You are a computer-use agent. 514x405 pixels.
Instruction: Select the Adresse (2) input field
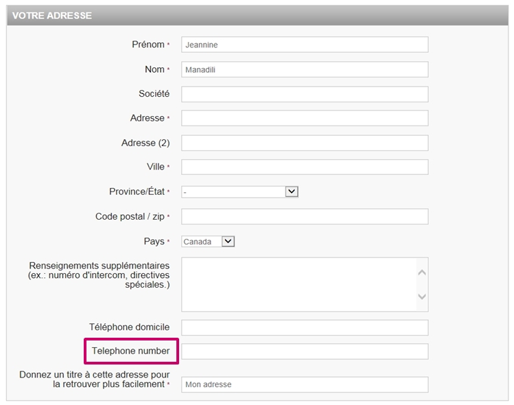click(305, 143)
